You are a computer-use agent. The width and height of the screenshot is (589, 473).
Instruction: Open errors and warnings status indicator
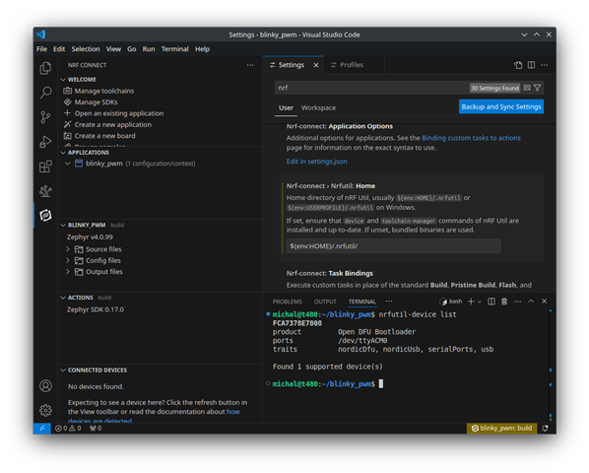(x=68, y=429)
